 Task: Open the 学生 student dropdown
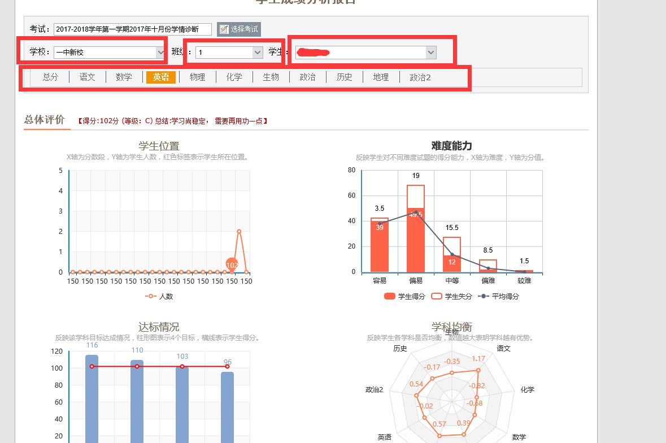[365, 53]
